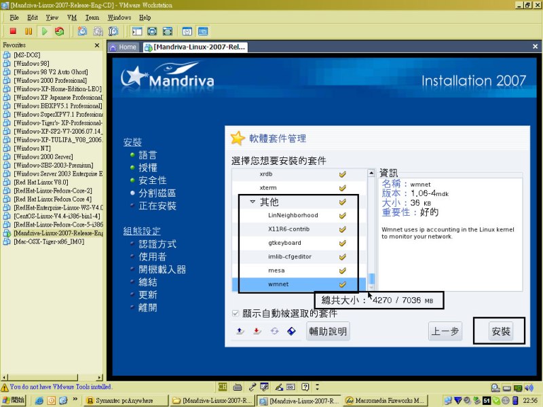Click the package list scroll-down arrow

(x=371, y=287)
